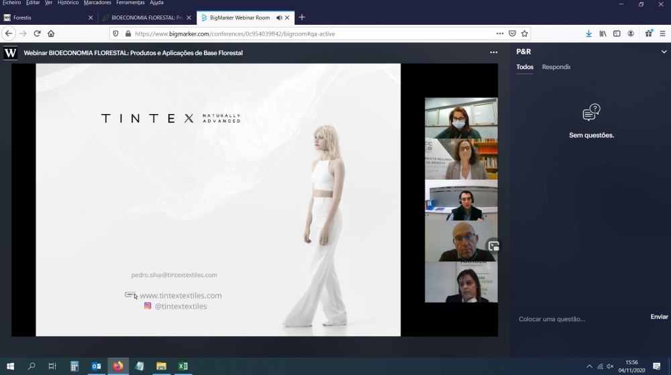Open Task View on the taskbar
The image size is (671, 375).
[x=52, y=366]
